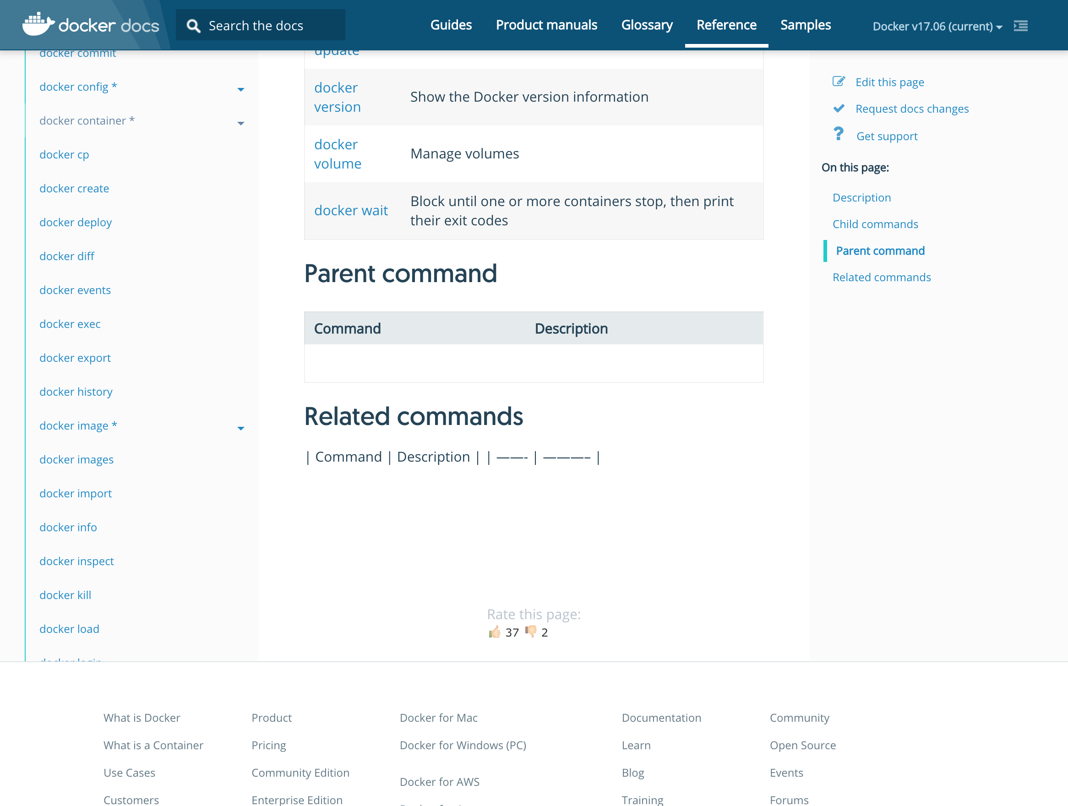Click Events footer link
Screen dimensions: 1068x806
[x=786, y=773]
